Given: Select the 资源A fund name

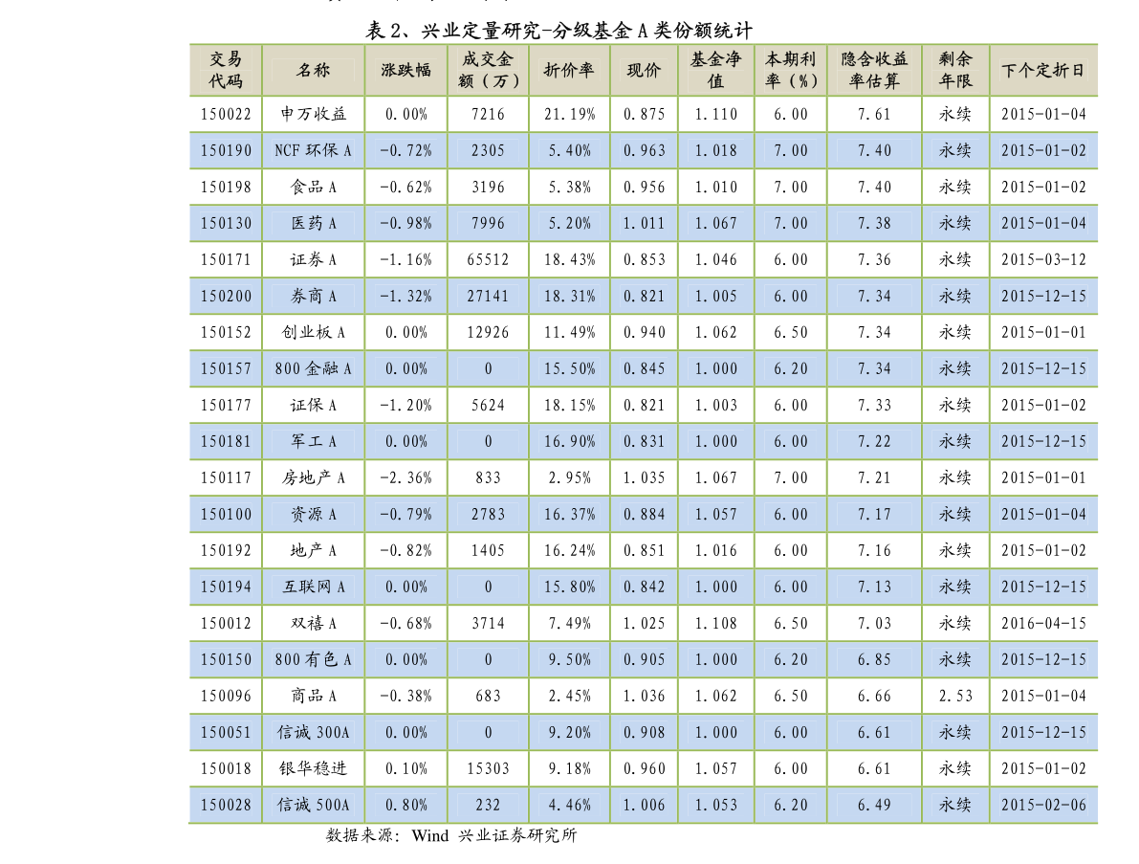Looking at the screenshot, I should (x=313, y=514).
